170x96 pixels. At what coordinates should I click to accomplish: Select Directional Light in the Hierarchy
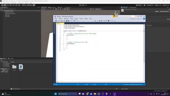click(x=11, y=14)
